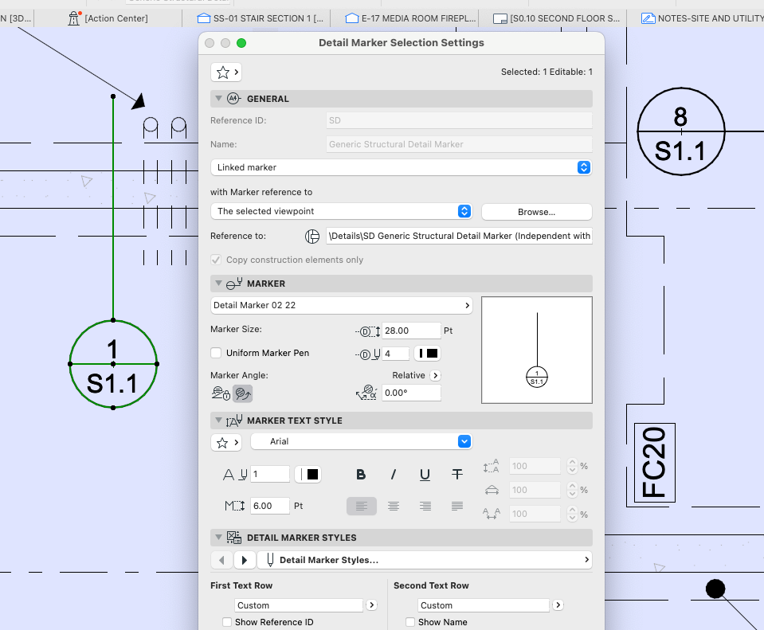Check the Show Name checkbox

pyautogui.click(x=410, y=622)
